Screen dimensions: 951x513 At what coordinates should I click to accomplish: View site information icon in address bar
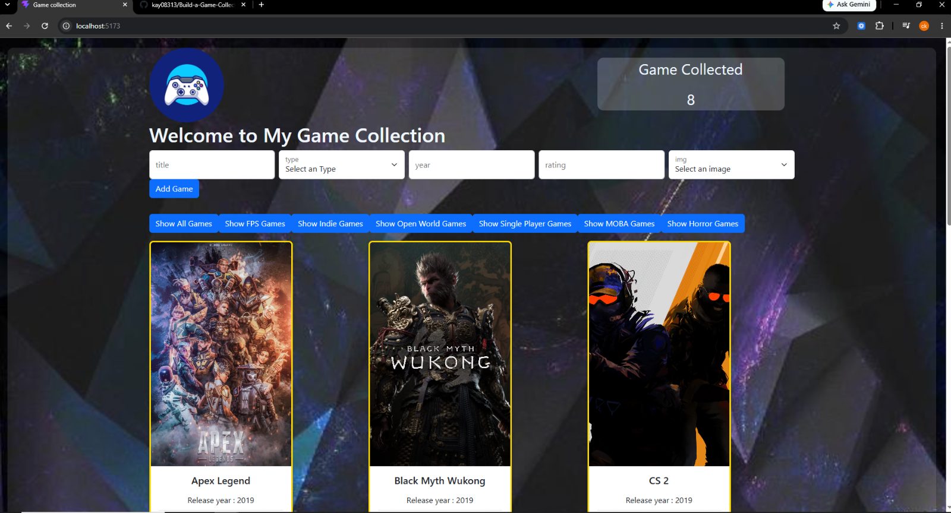click(66, 26)
